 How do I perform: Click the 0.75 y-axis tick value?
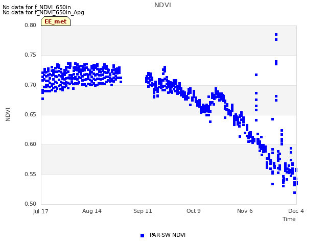point(31,55)
